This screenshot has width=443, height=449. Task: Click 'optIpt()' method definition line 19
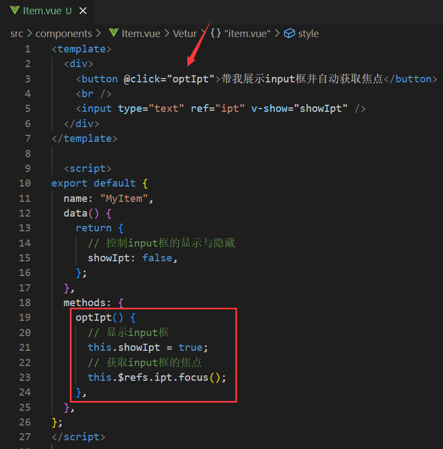pyautogui.click(x=99, y=318)
